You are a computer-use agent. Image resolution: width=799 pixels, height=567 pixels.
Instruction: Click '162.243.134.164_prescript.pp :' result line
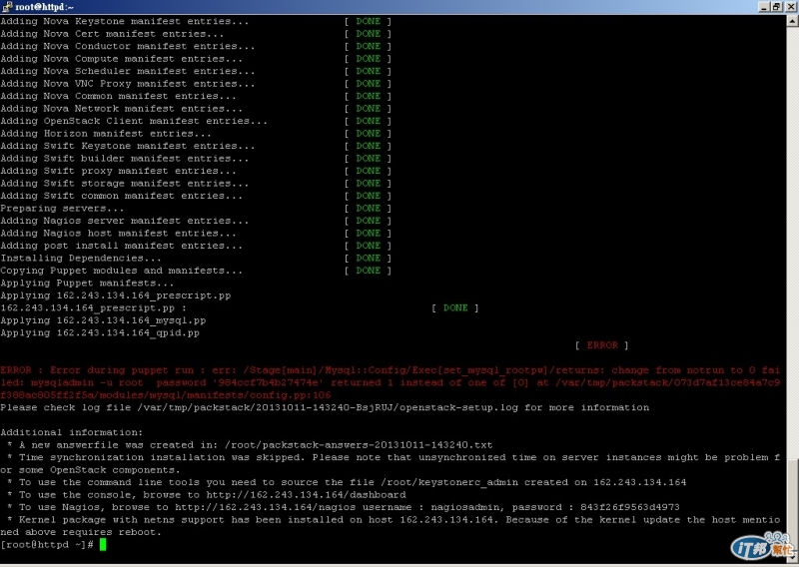pyautogui.click(x=93, y=308)
